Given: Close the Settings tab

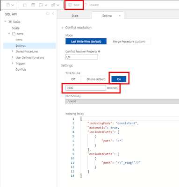Looking at the screenshot, I should (120, 15).
